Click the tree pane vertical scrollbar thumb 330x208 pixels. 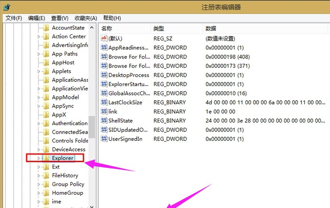(92, 127)
